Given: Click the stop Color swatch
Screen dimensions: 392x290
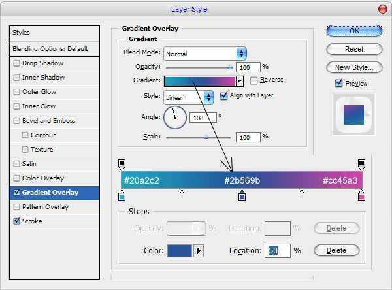Looking at the screenshot, I should (x=180, y=251).
